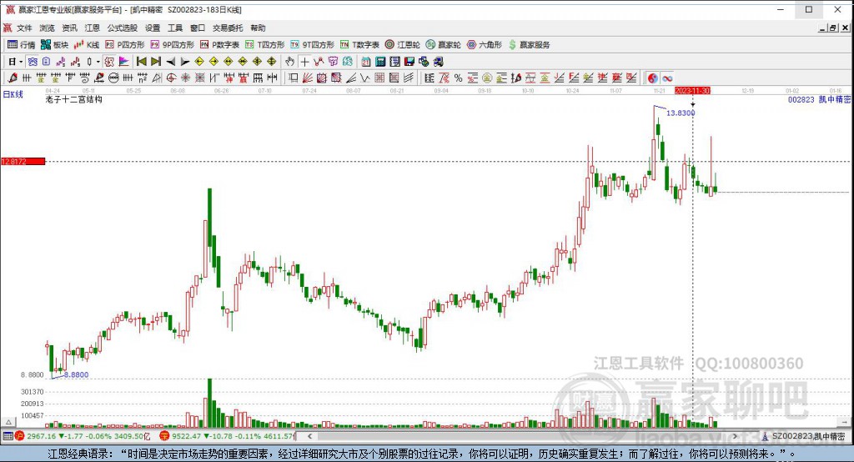Open the 9P四方形 tool
Screen dimensions: 854x462
(172, 45)
